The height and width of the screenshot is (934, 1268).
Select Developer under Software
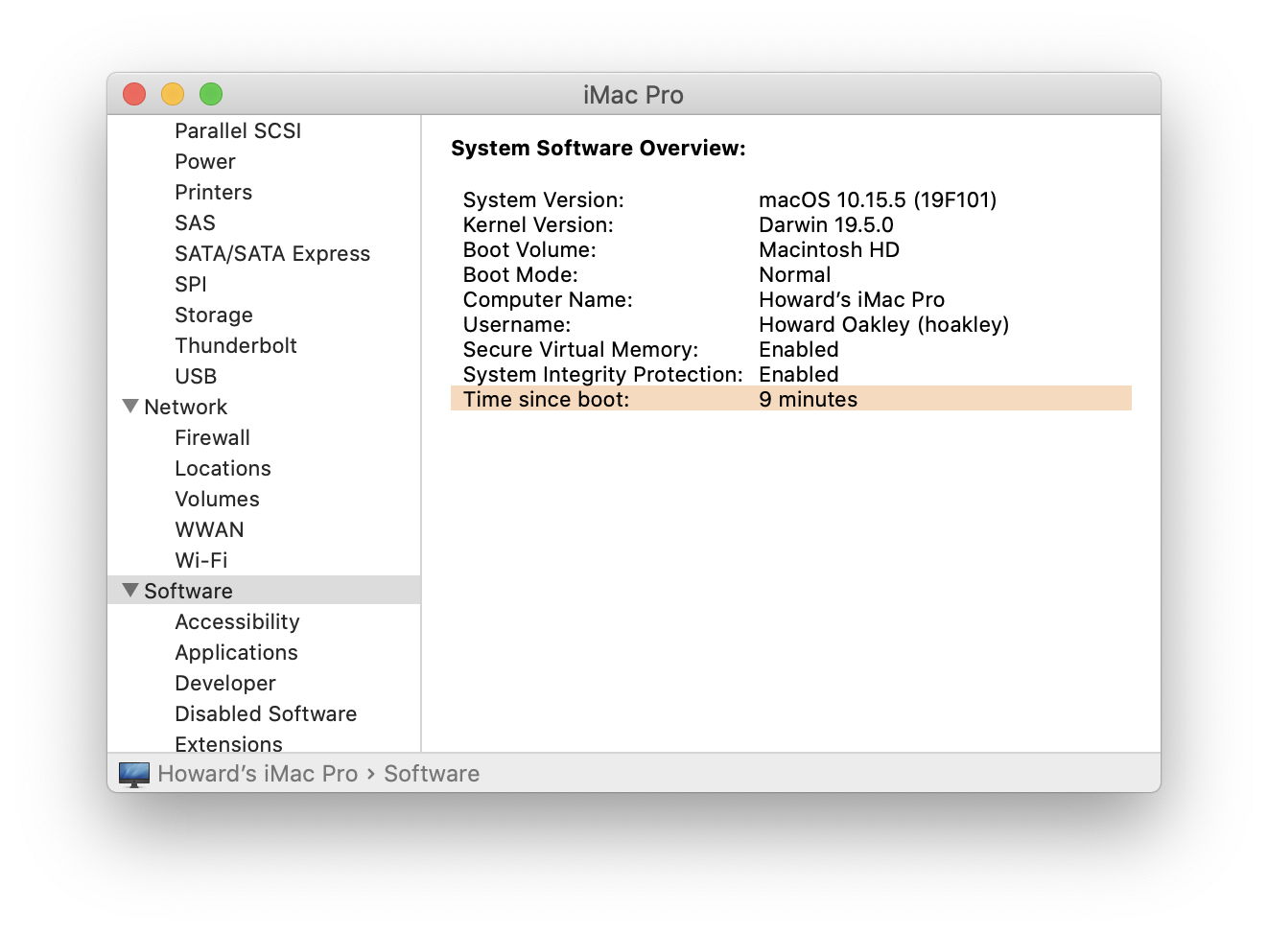tap(224, 683)
